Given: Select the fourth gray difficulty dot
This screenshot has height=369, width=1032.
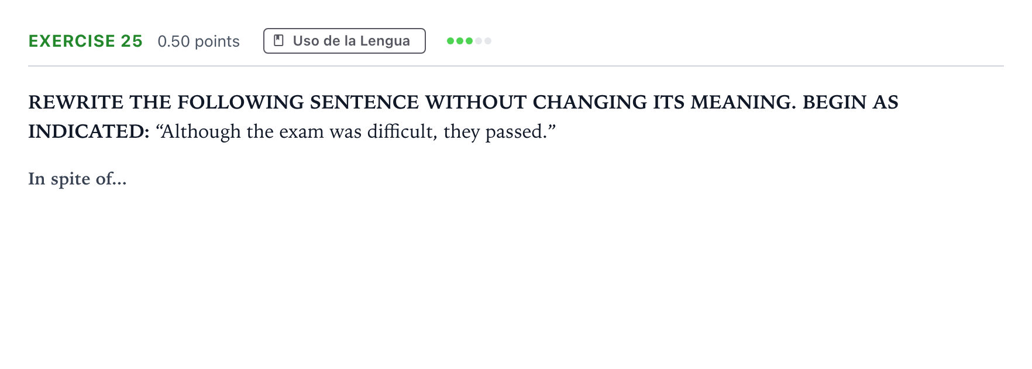Looking at the screenshot, I should pyautogui.click(x=479, y=41).
